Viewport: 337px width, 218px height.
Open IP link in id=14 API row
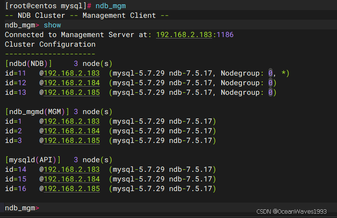coord(72,169)
